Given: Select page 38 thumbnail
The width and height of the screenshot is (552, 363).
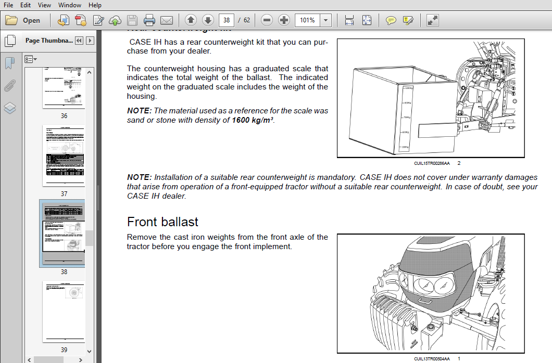Looking at the screenshot, I should [64, 234].
